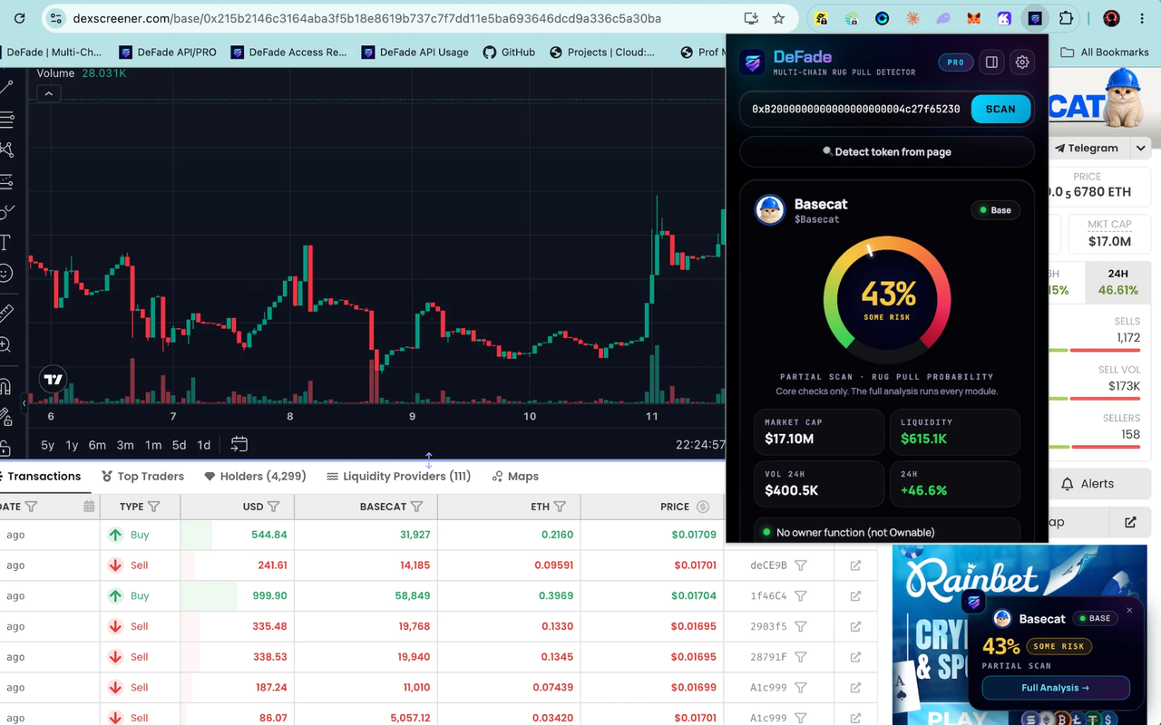Collapse the chart legend with the chevron
1161x725 pixels.
coord(49,93)
